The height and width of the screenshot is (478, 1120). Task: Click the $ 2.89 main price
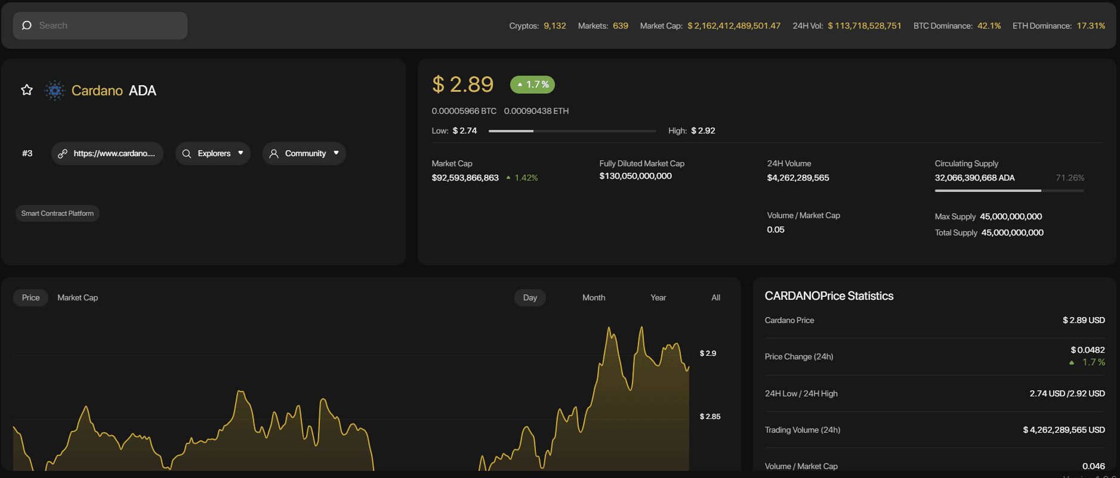click(x=463, y=85)
